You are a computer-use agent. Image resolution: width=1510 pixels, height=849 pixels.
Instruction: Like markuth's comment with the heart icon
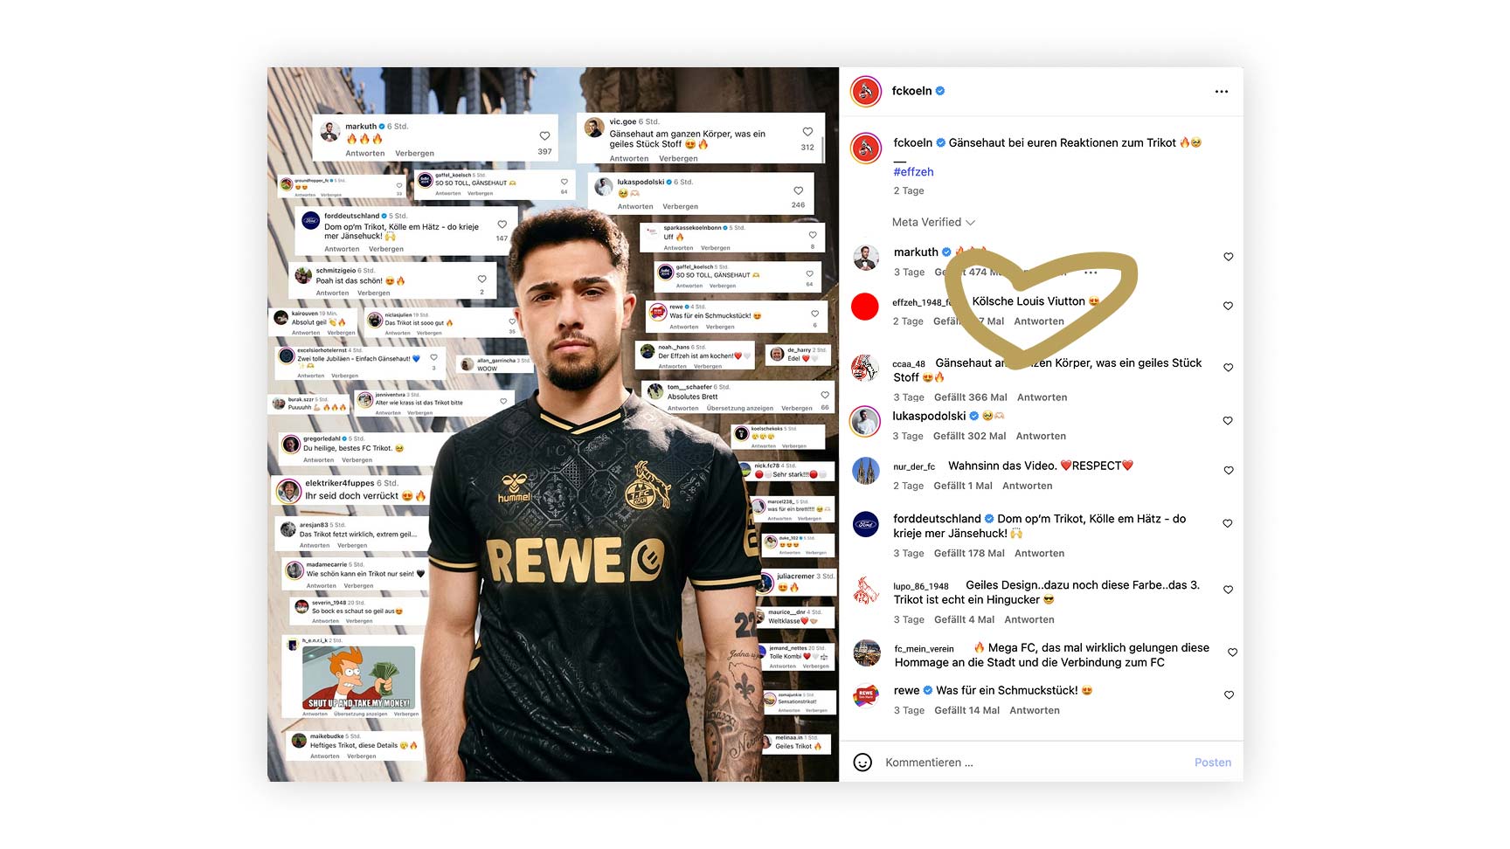[1228, 257]
